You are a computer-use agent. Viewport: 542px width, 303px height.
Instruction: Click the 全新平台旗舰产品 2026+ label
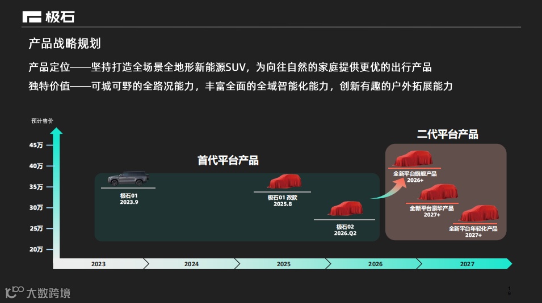(415, 177)
